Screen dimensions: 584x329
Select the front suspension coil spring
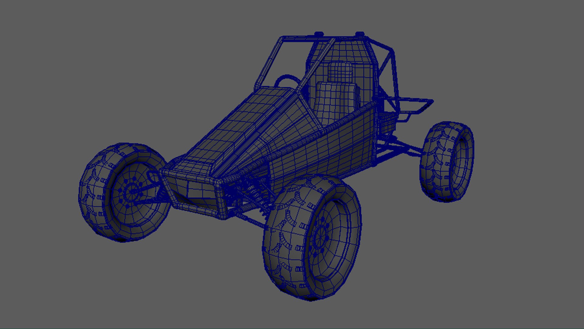pos(257,195)
